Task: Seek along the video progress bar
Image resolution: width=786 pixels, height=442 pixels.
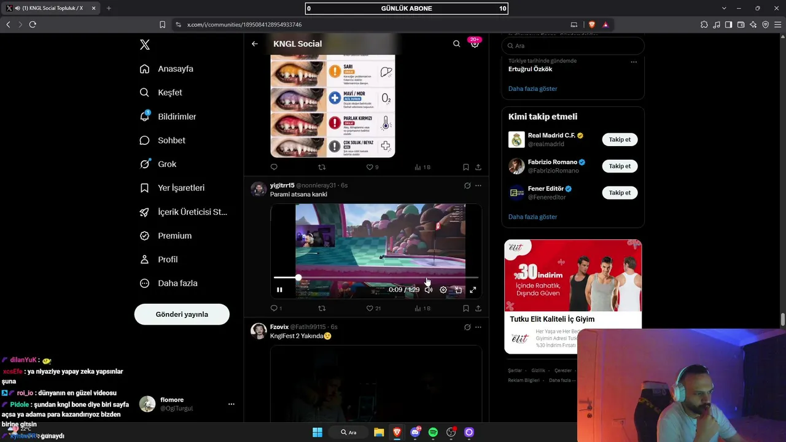Action: pos(376,278)
